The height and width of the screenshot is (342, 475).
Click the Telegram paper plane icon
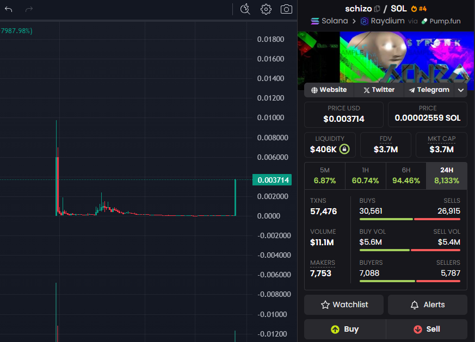point(412,90)
